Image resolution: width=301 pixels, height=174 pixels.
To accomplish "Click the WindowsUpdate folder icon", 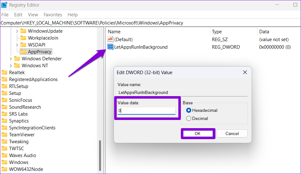I will pyautogui.click(x=23, y=31).
